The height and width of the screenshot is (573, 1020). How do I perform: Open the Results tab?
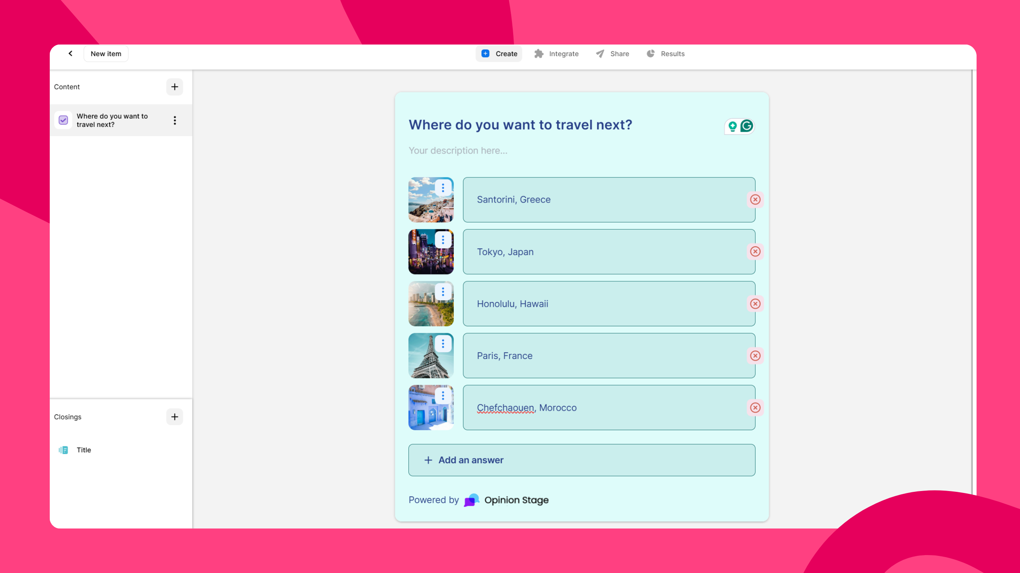pyautogui.click(x=665, y=54)
